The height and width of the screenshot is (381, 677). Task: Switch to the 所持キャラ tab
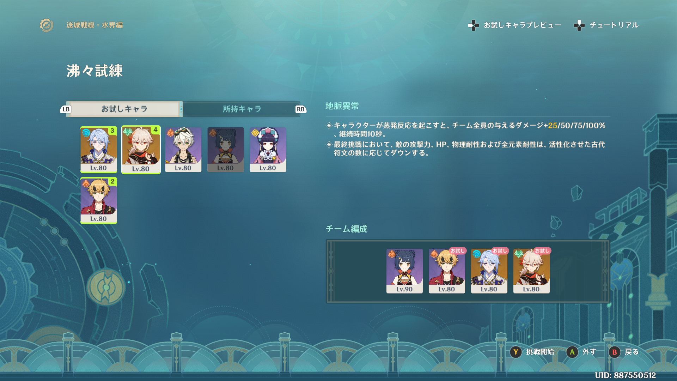[242, 109]
